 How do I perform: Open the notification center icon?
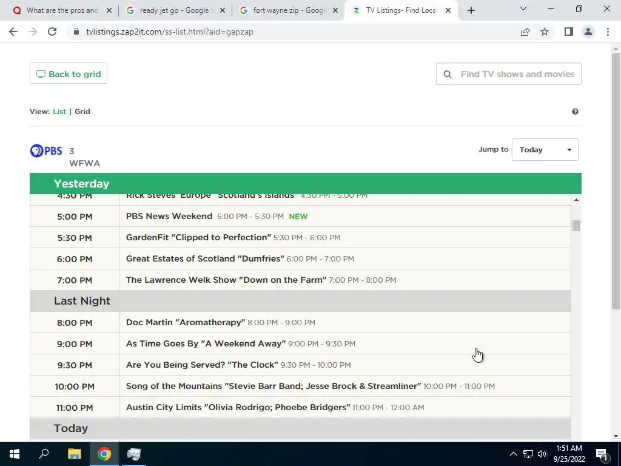pyautogui.click(x=602, y=454)
